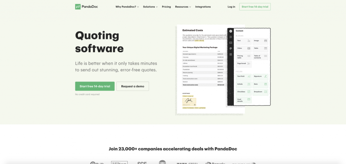Select the Checkbox field tile

click(244, 92)
